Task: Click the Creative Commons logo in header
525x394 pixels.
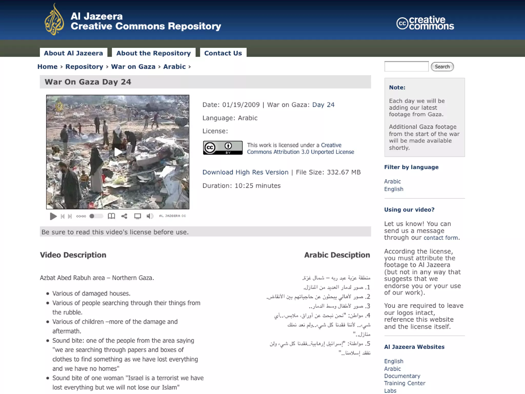Action: pos(425,23)
